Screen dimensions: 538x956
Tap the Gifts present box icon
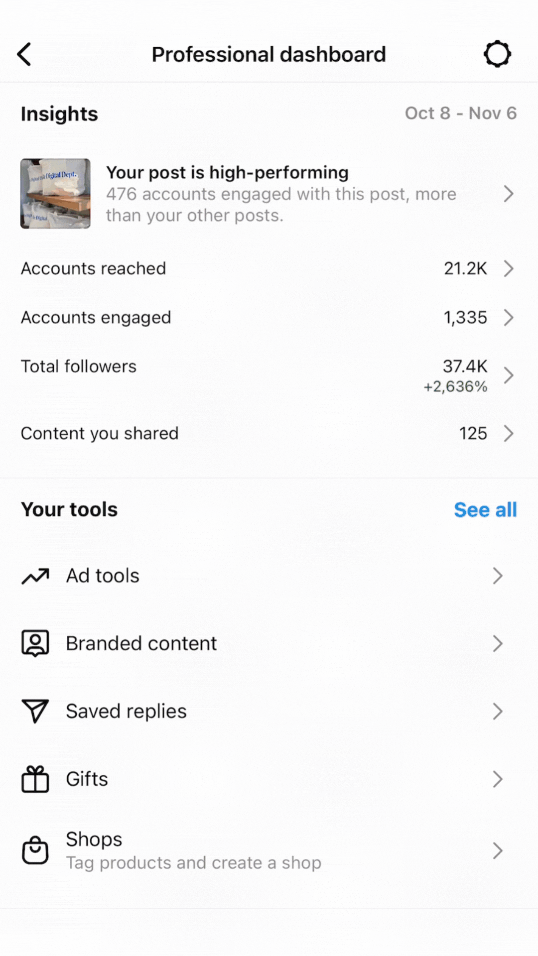pos(35,779)
